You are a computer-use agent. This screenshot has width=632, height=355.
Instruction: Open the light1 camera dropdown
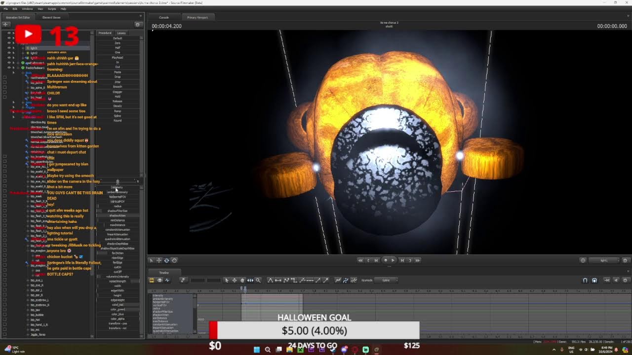(x=605, y=260)
